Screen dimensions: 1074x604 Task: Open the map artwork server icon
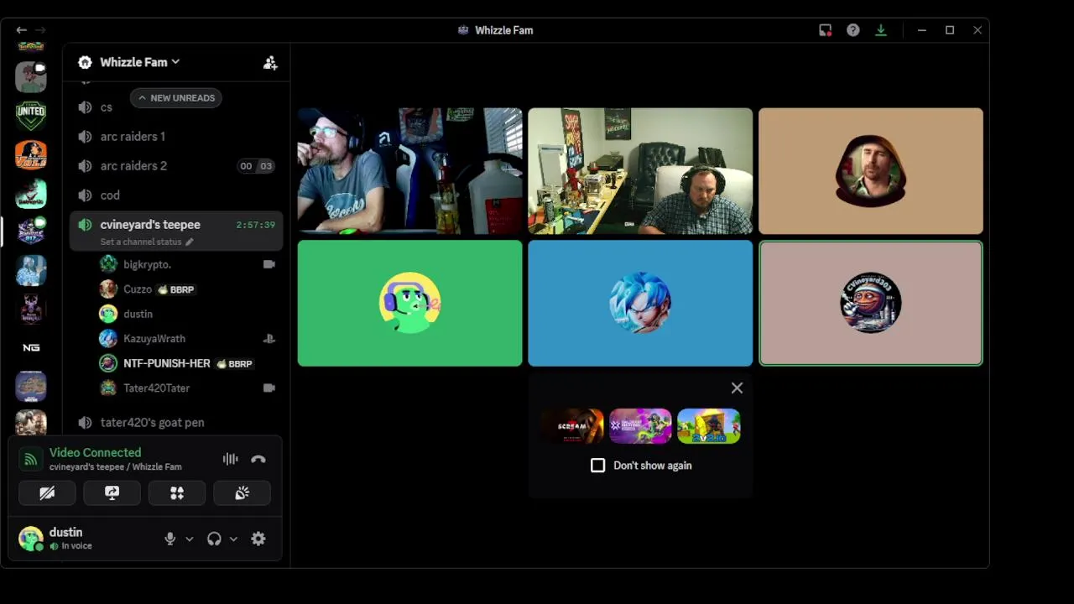[x=31, y=386]
